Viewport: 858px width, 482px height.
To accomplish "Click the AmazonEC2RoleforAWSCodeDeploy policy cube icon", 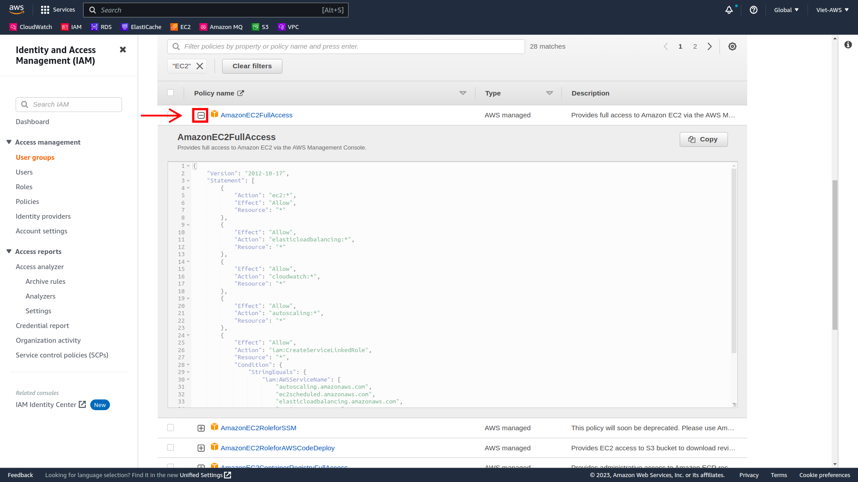I will (214, 447).
